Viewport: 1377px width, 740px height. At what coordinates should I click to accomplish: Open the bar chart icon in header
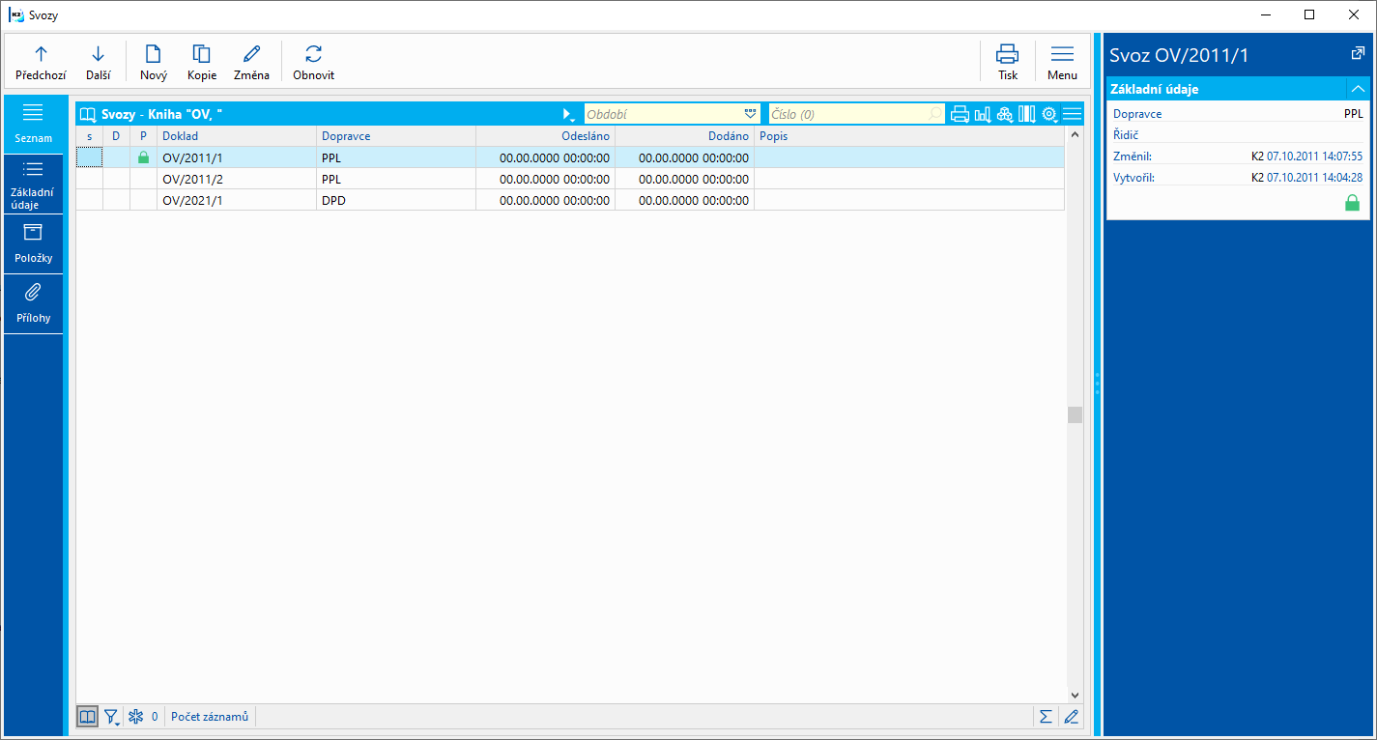[983, 114]
